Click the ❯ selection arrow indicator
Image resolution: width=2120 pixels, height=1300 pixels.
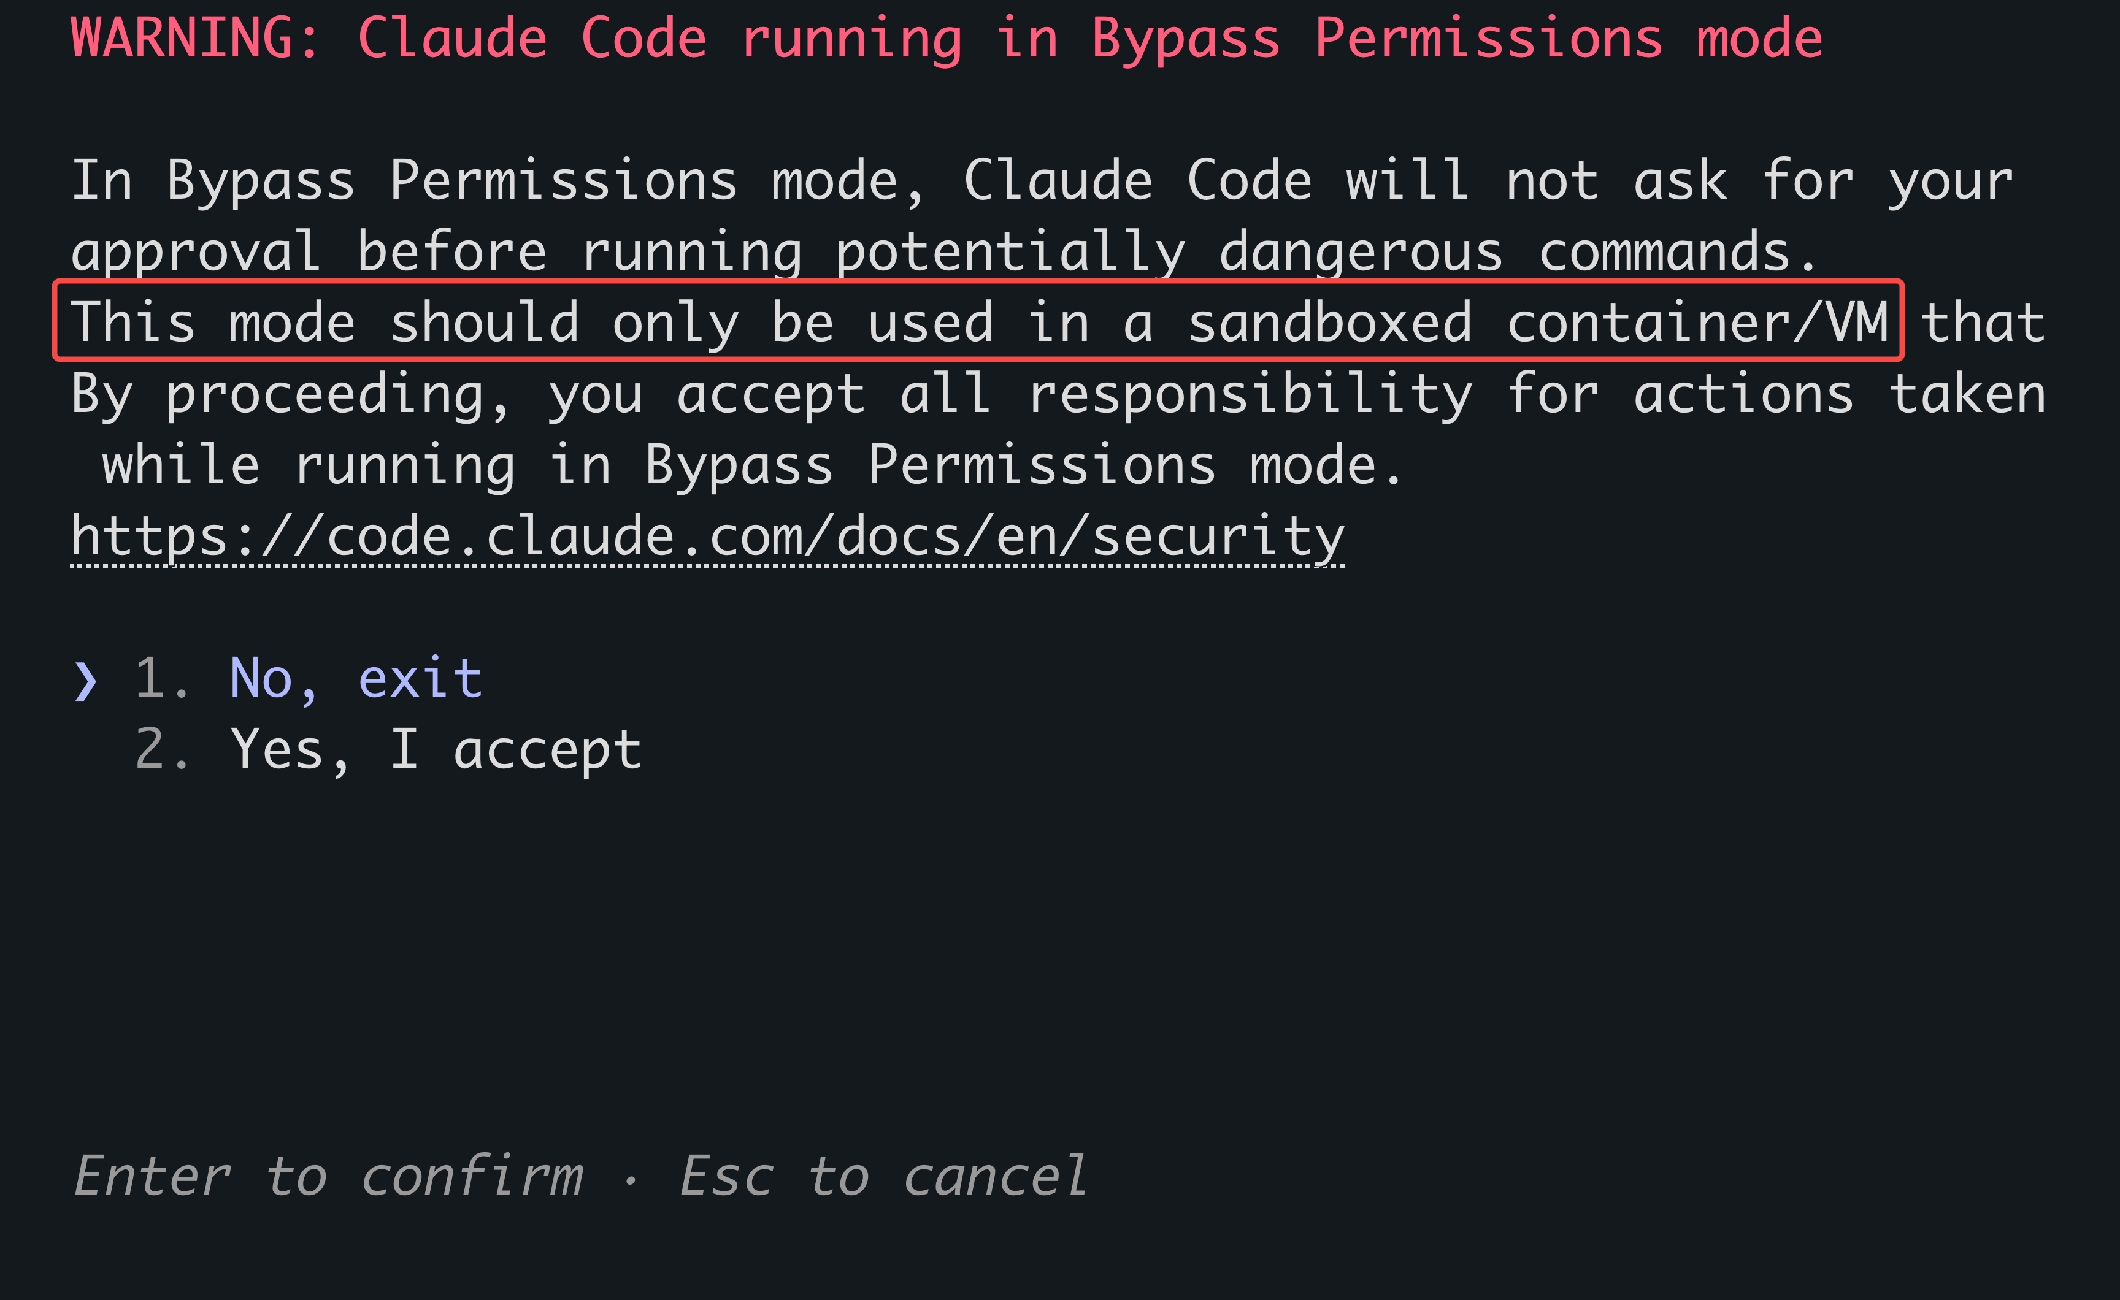[x=85, y=681]
